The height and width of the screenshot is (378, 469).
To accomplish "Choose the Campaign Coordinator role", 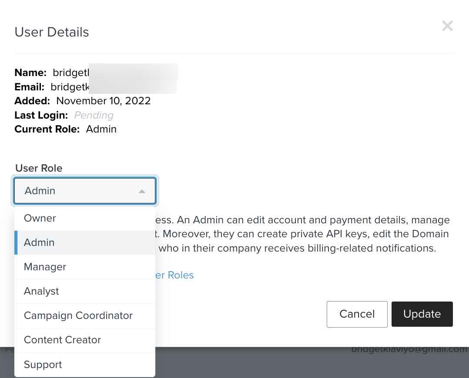I will click(x=78, y=315).
